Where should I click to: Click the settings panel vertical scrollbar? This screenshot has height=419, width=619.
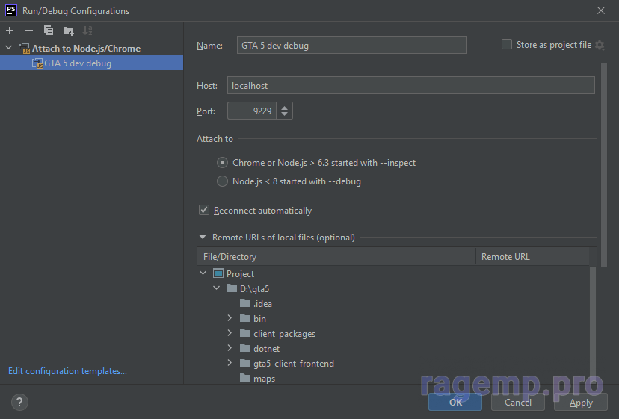point(603,166)
